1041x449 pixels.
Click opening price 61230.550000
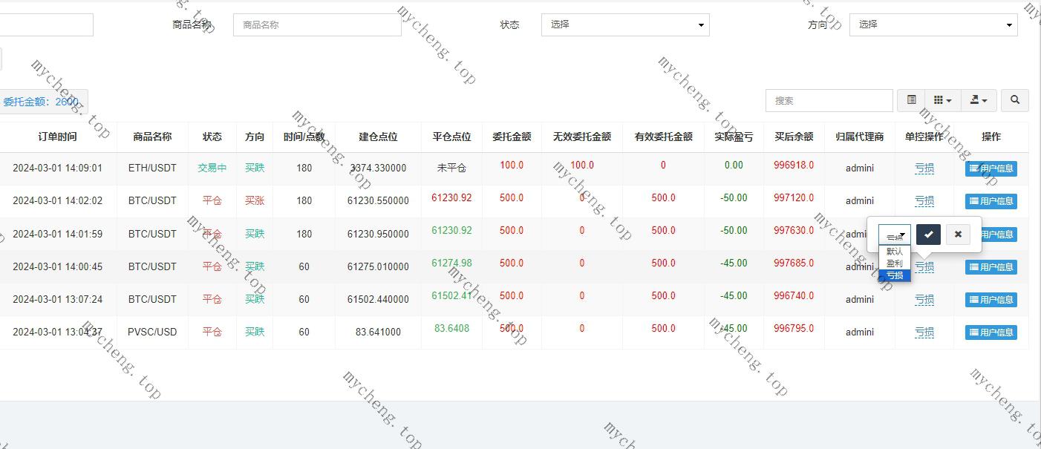coord(378,201)
